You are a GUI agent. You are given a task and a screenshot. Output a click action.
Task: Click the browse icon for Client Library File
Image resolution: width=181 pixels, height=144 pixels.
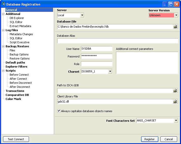(175, 101)
